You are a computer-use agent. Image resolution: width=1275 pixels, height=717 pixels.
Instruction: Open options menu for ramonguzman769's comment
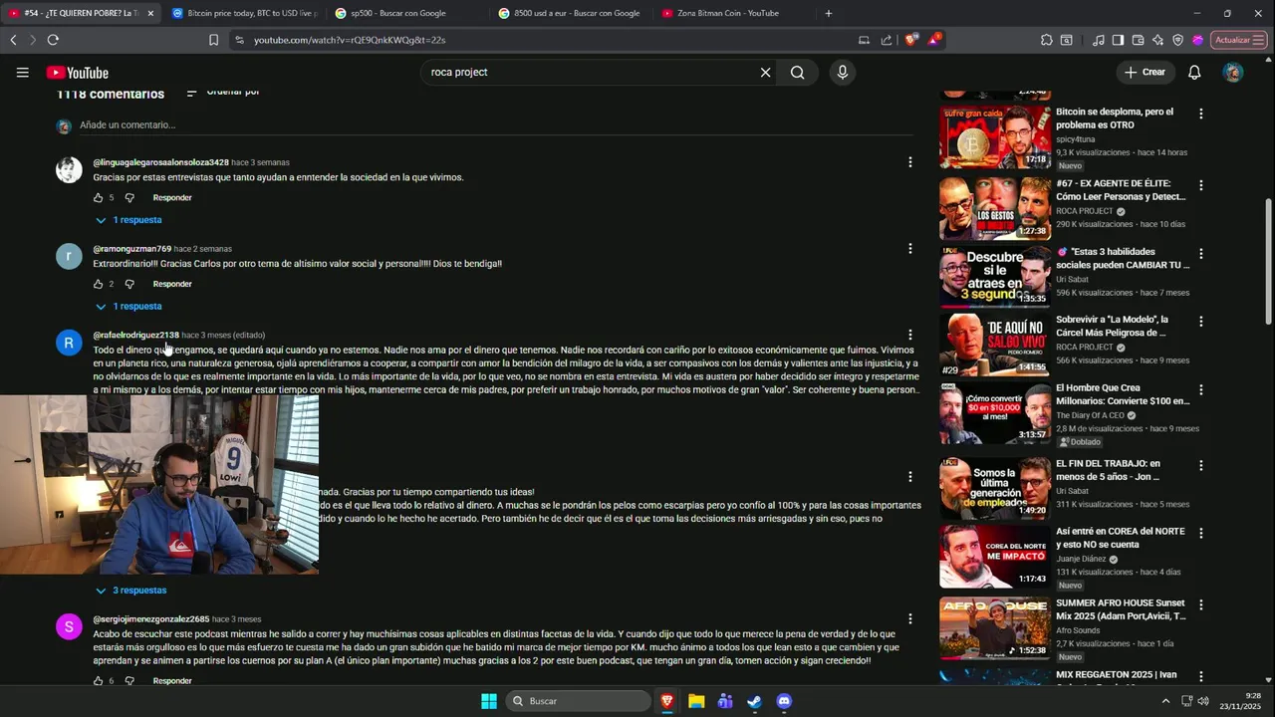(909, 248)
